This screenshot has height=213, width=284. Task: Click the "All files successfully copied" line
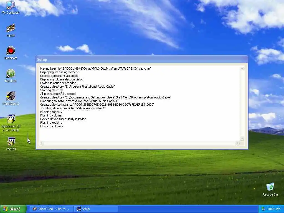click(58, 94)
